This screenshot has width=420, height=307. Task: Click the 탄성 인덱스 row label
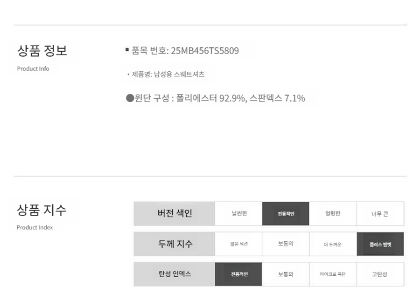coord(175,274)
